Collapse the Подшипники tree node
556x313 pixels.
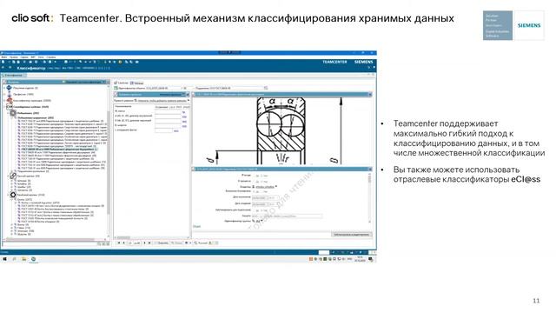click(x=8, y=113)
